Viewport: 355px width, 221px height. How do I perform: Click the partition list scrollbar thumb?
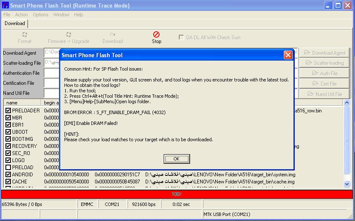[347, 140]
